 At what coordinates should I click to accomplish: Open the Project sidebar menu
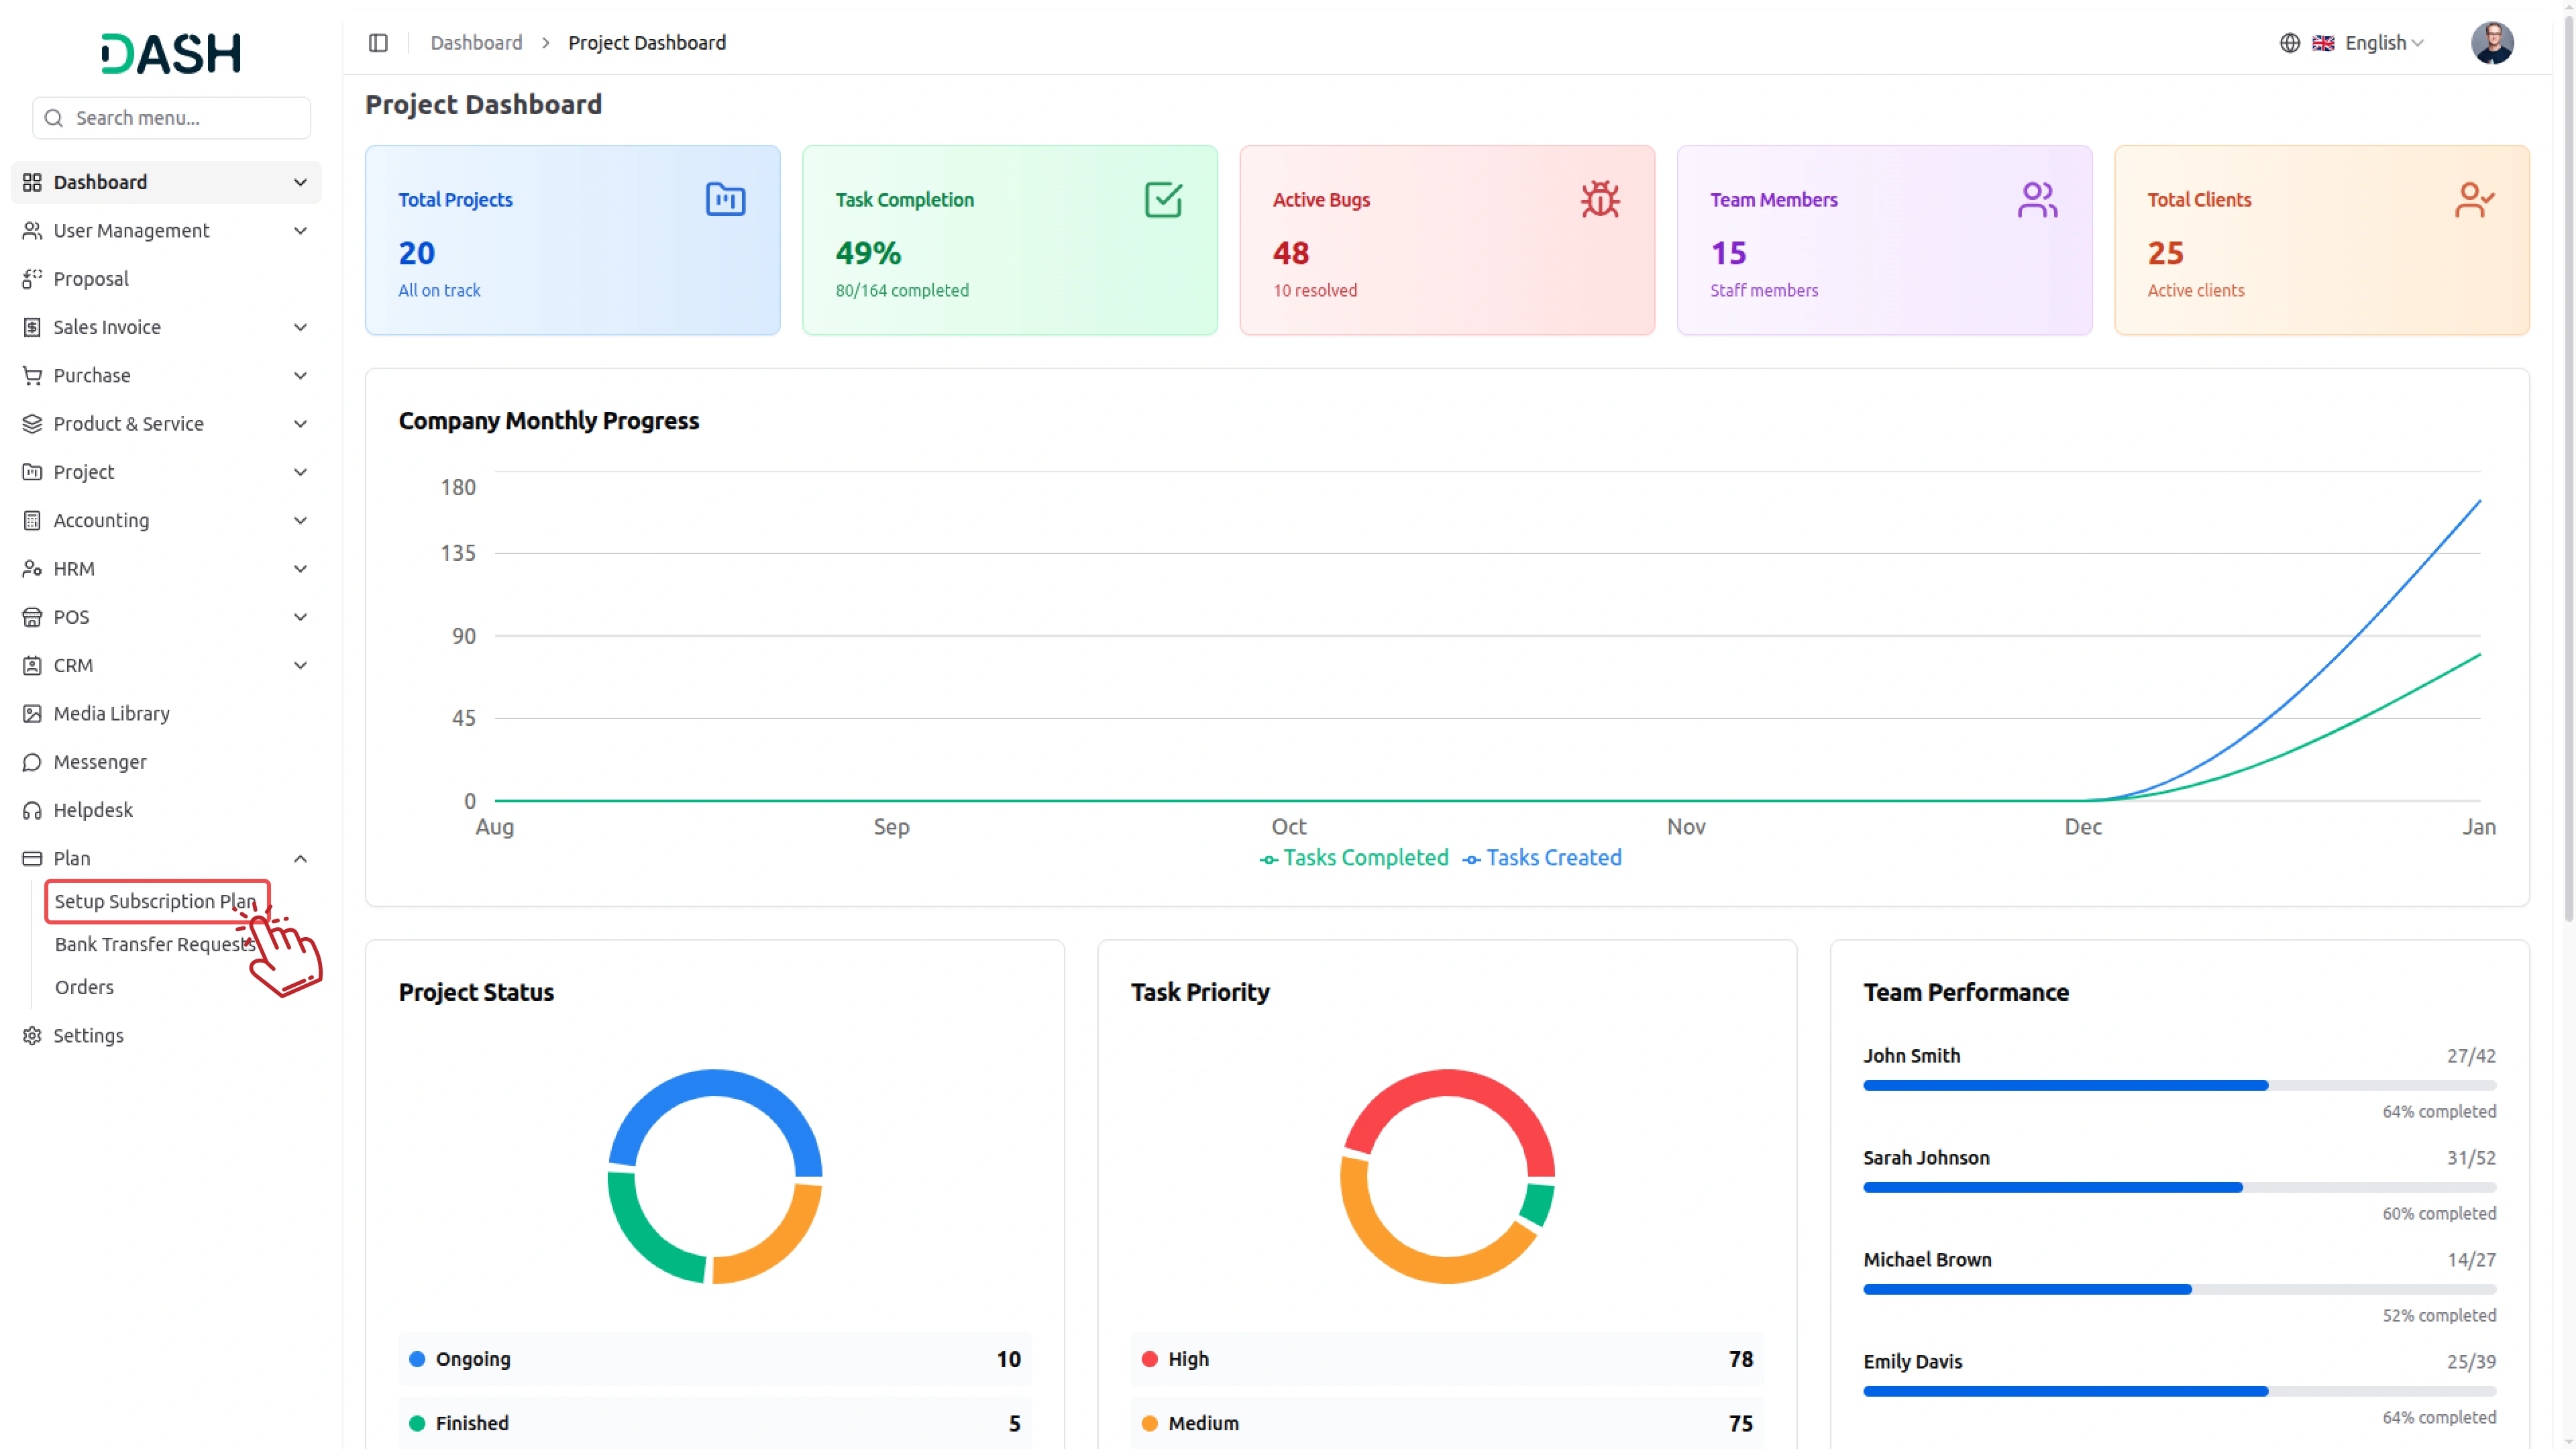pyautogui.click(x=166, y=472)
